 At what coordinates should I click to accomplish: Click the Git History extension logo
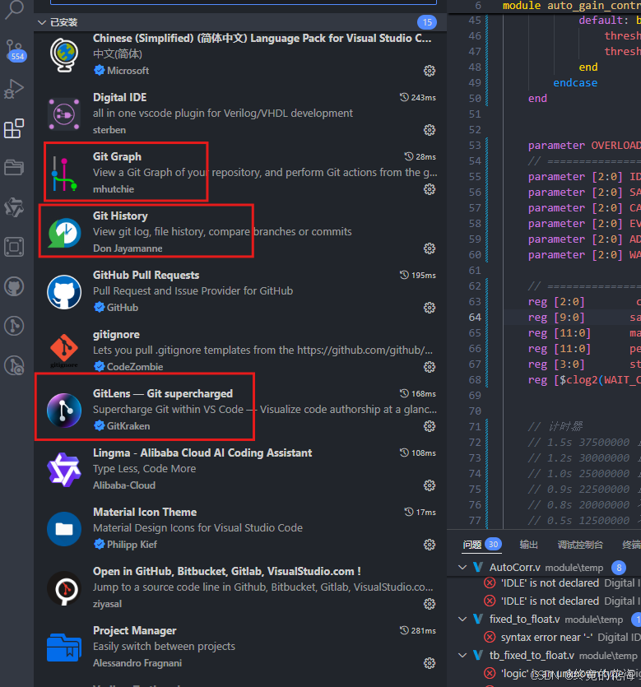(x=64, y=233)
